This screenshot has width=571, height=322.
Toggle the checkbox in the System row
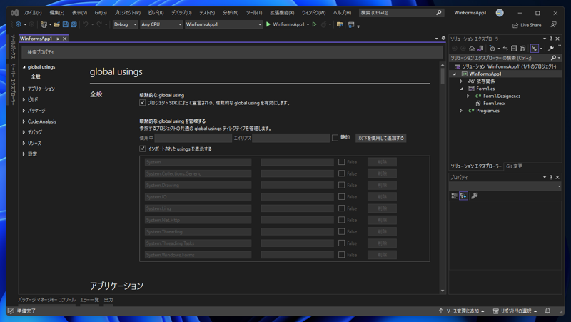(342, 162)
